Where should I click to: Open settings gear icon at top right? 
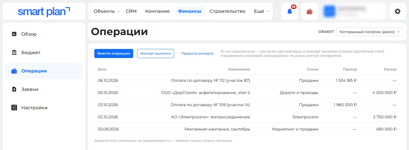(x=398, y=11)
